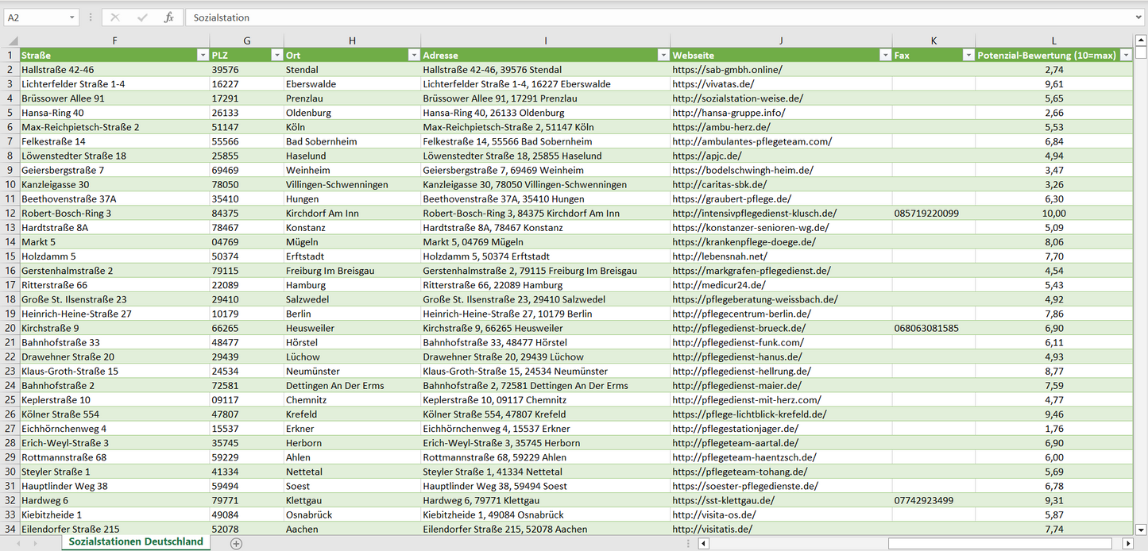
Task: Expand the formula bar chevron
Action: click(x=1139, y=17)
